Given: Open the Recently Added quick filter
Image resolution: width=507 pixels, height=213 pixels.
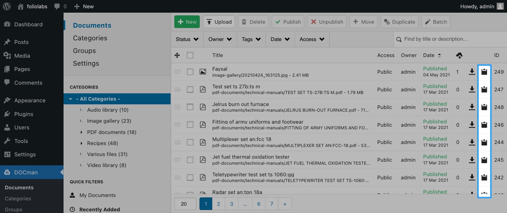Looking at the screenshot, I should 100,209.
